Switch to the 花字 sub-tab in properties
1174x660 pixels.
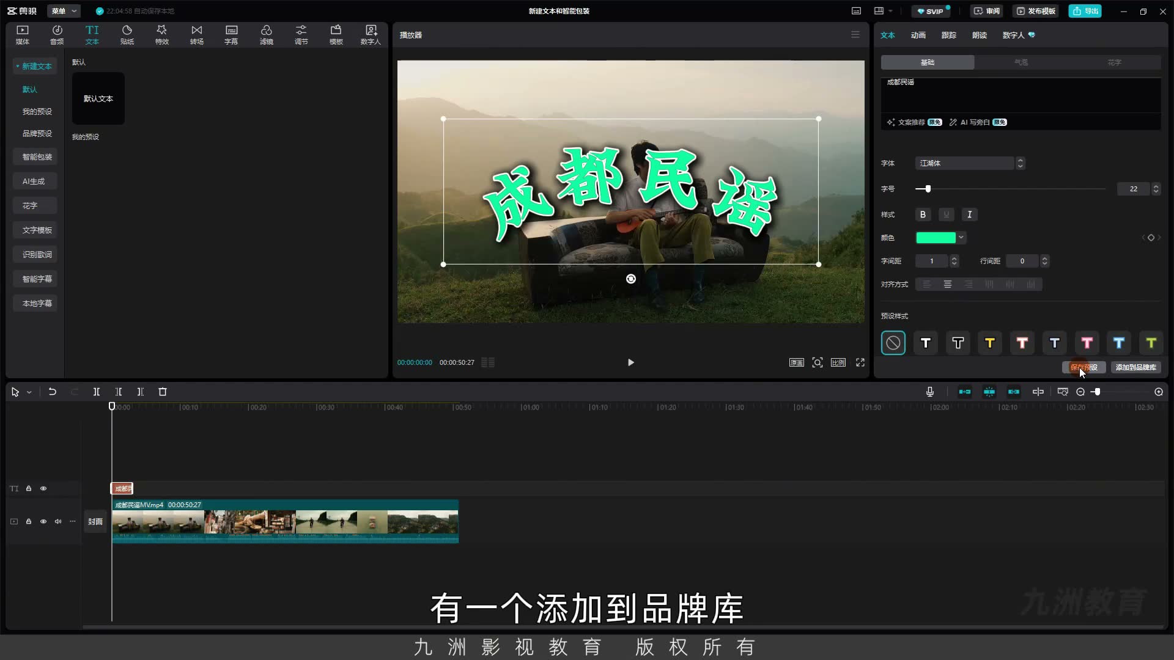tap(1115, 62)
